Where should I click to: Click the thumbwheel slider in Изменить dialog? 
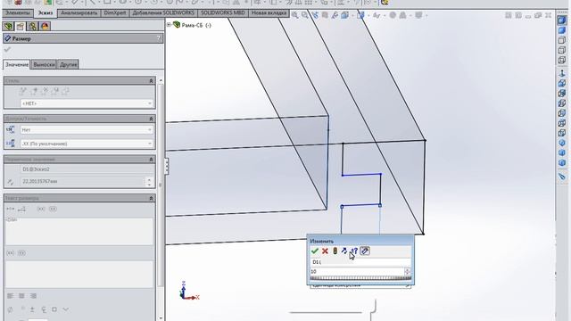click(x=360, y=278)
